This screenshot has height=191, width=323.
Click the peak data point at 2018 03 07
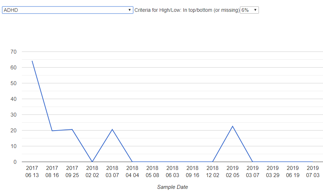tap(112, 129)
